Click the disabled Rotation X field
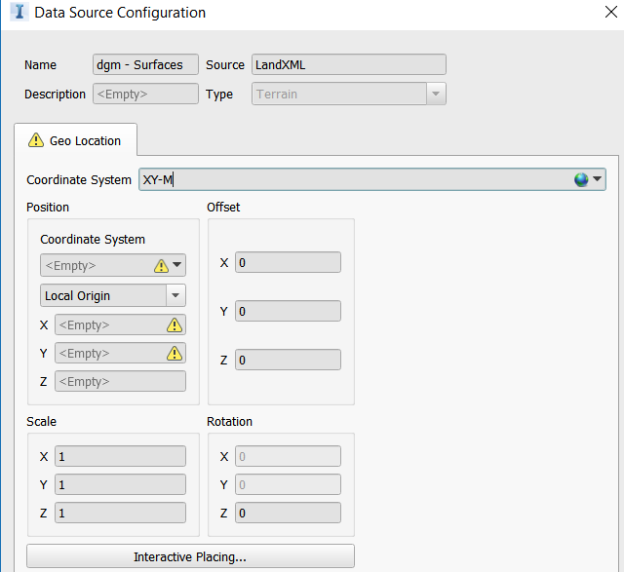 288,456
